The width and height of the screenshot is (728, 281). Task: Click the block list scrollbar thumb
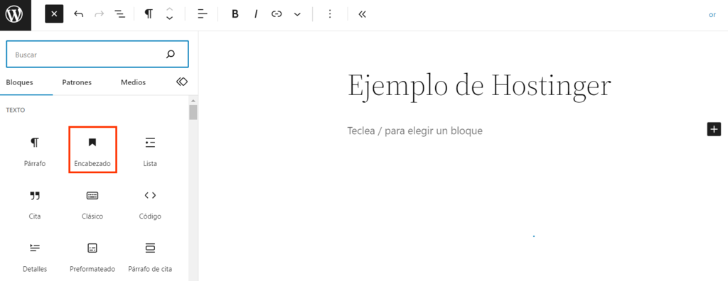point(193,112)
